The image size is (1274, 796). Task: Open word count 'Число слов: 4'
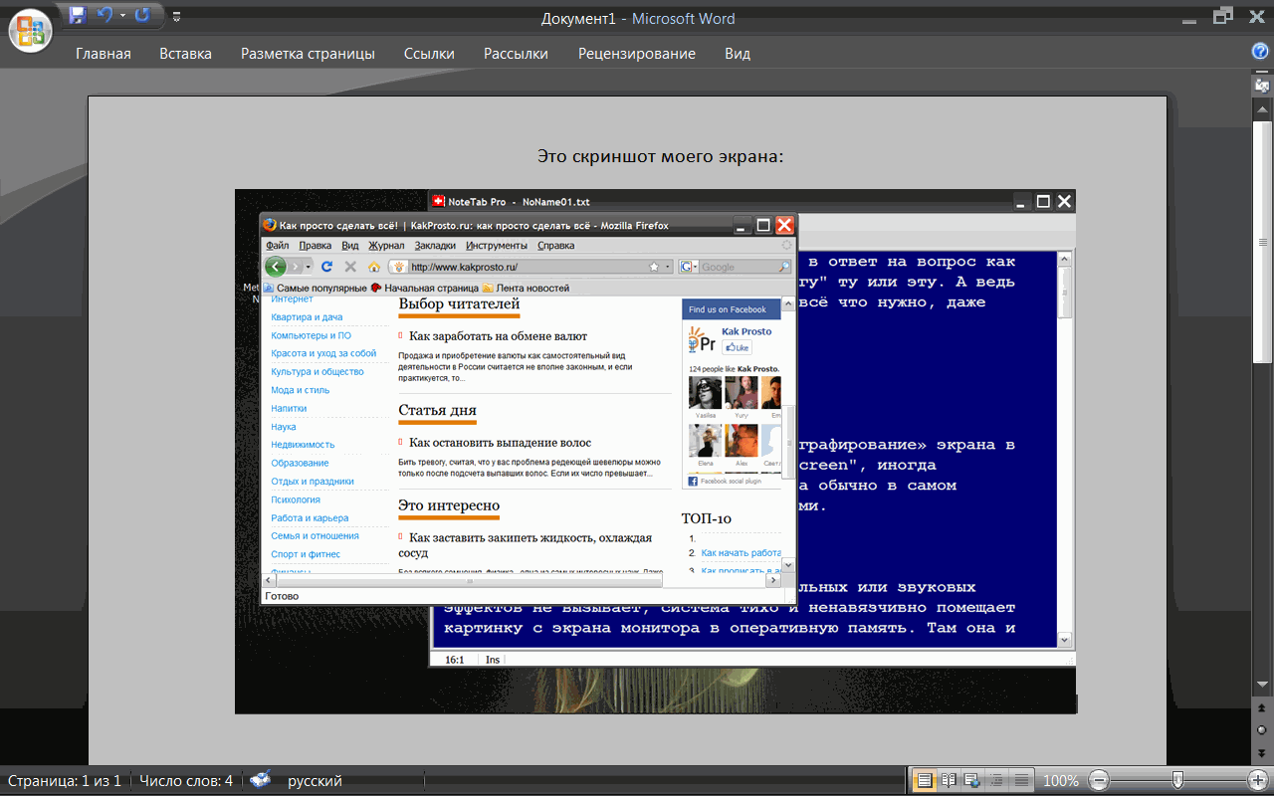coord(186,781)
